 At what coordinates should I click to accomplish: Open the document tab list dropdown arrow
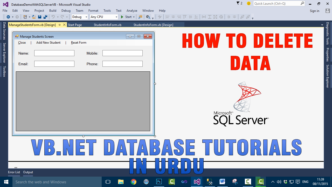pyautogui.click(x=322, y=25)
